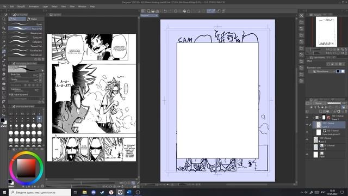This screenshot has height=196, width=348.
Task: Open Word from taskbar
Action: coord(129,192)
